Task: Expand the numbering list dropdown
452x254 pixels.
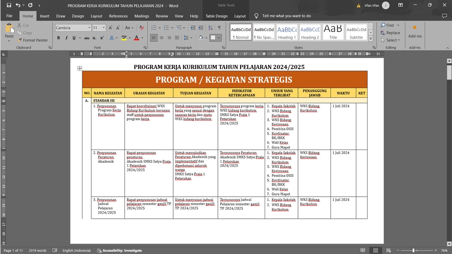Action: pyautogui.click(x=172, y=28)
